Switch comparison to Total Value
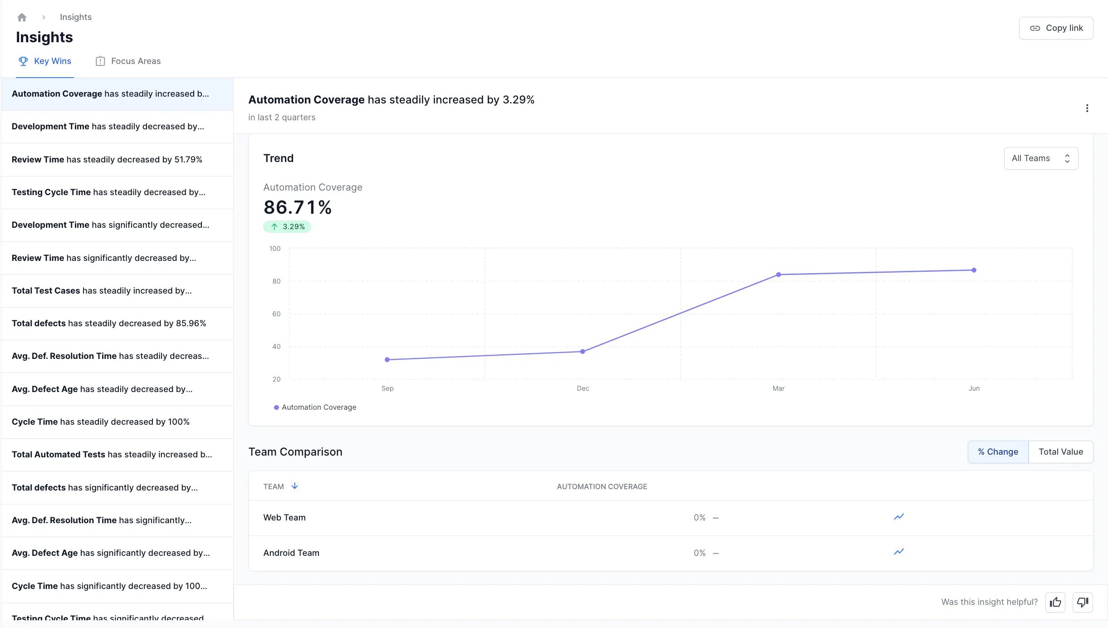Screen dimensions: 1108x628 (x=1060, y=452)
